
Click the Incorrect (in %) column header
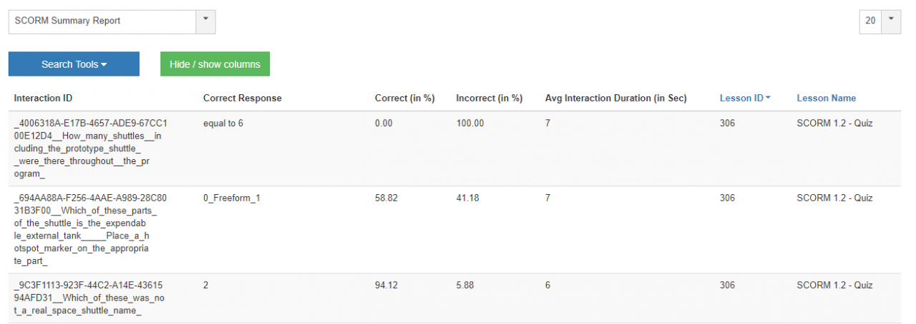click(489, 98)
